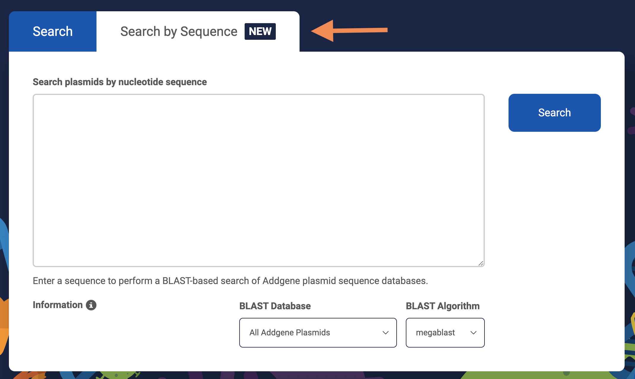Screen dimensions: 635x379
Task: Click the BLAST-based search helper text
Action: (230, 281)
